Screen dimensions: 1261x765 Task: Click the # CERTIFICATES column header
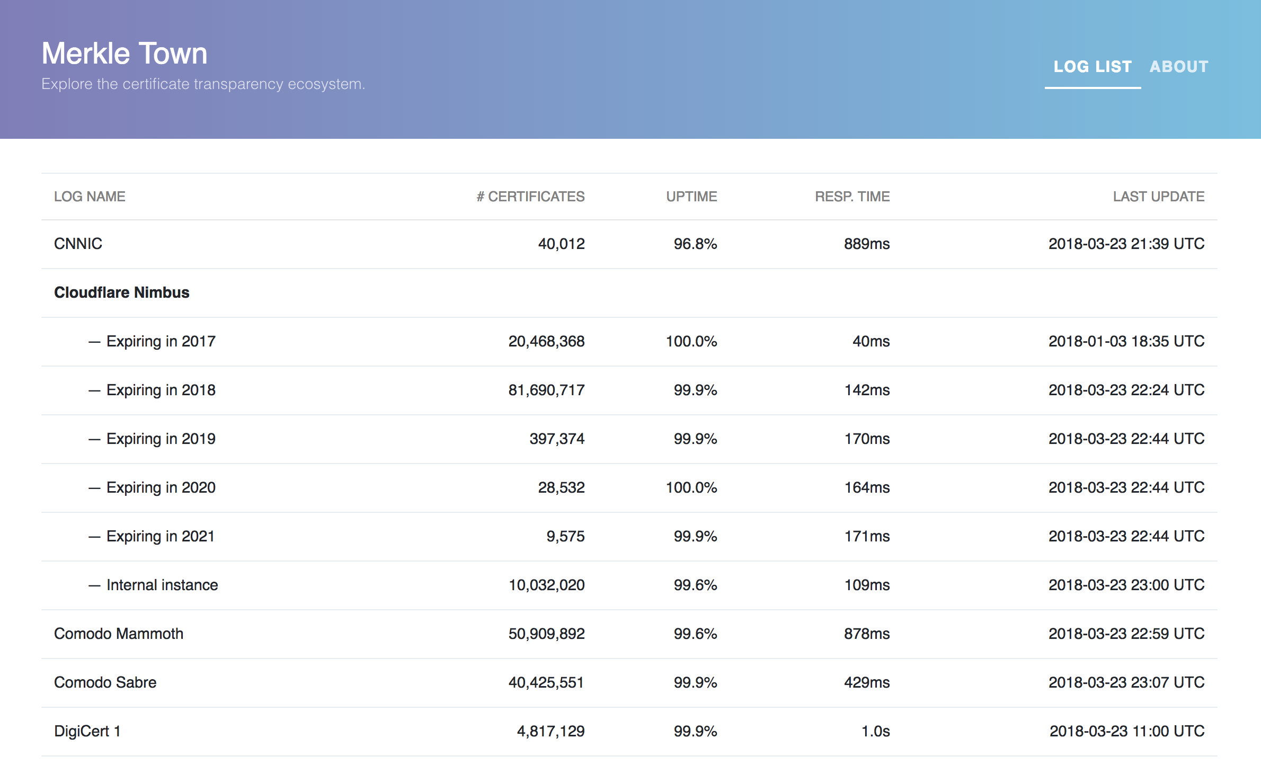pyautogui.click(x=530, y=197)
